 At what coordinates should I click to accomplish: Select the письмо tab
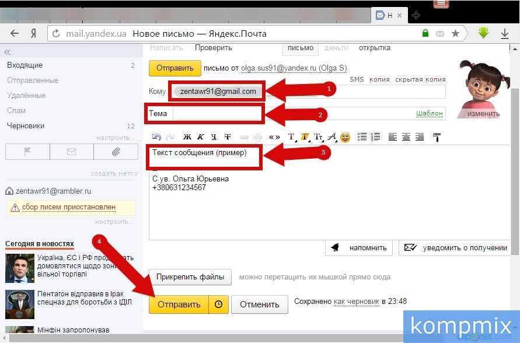[x=301, y=48]
